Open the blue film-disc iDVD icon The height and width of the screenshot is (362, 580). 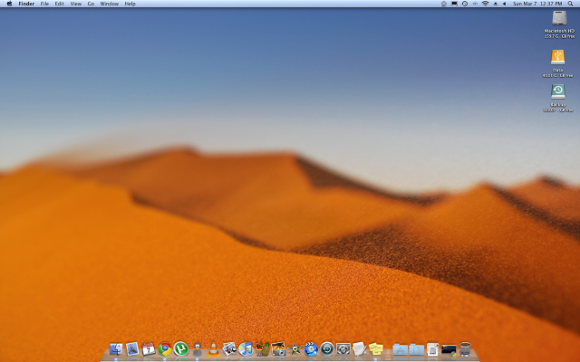pyautogui.click(x=311, y=349)
